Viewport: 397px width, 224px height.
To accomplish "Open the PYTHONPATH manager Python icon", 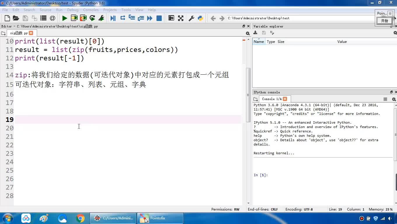I will (x=200, y=18).
